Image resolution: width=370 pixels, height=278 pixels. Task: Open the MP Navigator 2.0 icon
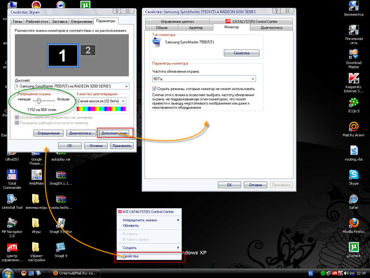point(12,223)
